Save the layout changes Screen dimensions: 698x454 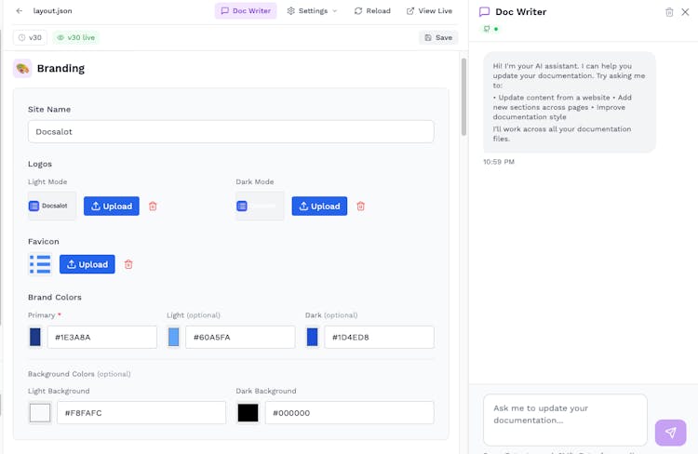(438, 37)
